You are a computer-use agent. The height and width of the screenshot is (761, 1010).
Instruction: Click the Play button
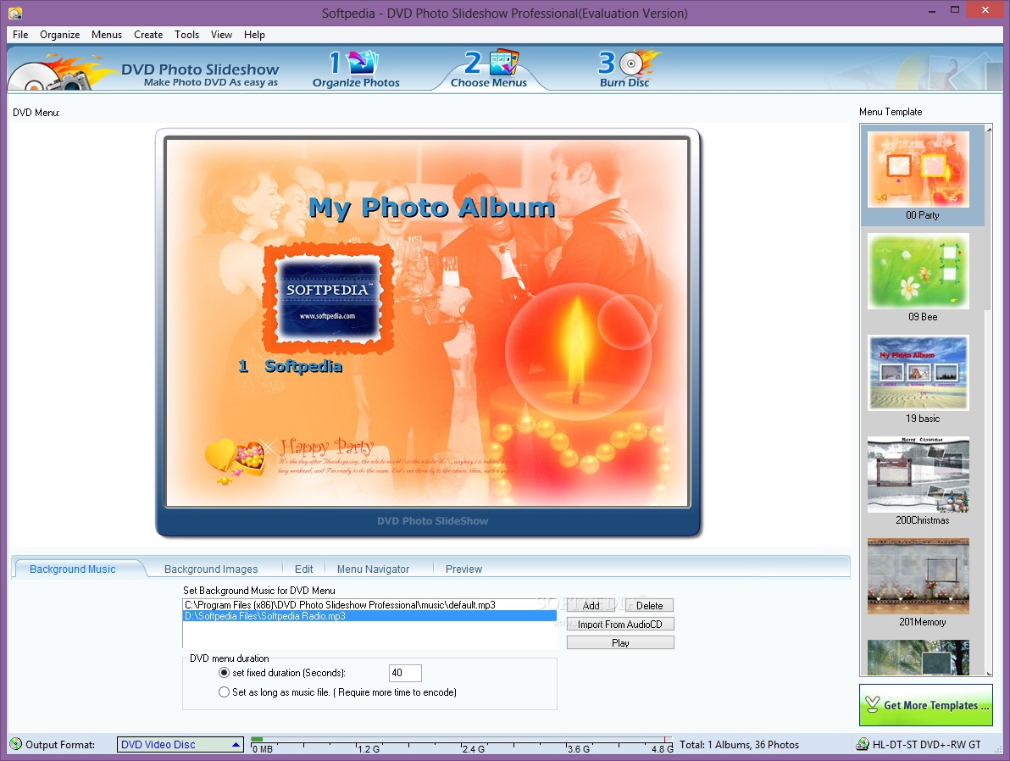tap(620, 643)
